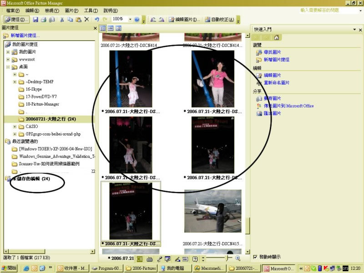The image size is (364, 273).
Task: Click the Home icon in task pane
Action: [x=276, y=37]
